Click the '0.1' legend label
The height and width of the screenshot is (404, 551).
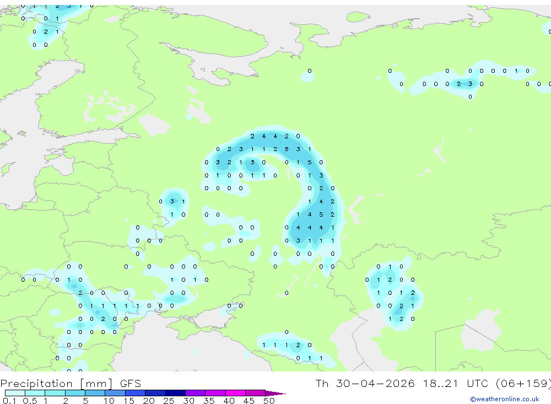click(x=9, y=401)
